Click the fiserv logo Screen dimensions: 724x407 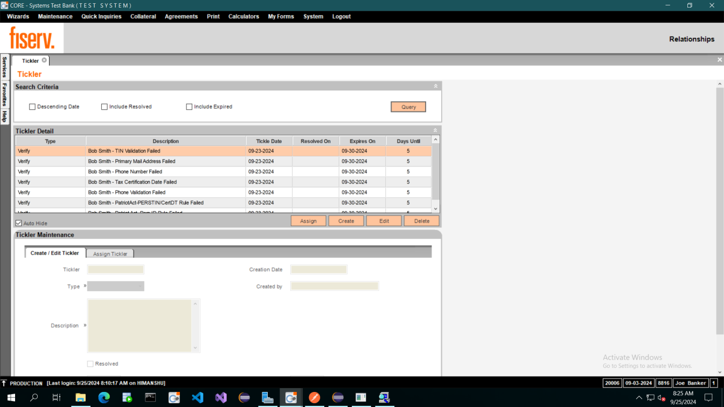(32, 38)
